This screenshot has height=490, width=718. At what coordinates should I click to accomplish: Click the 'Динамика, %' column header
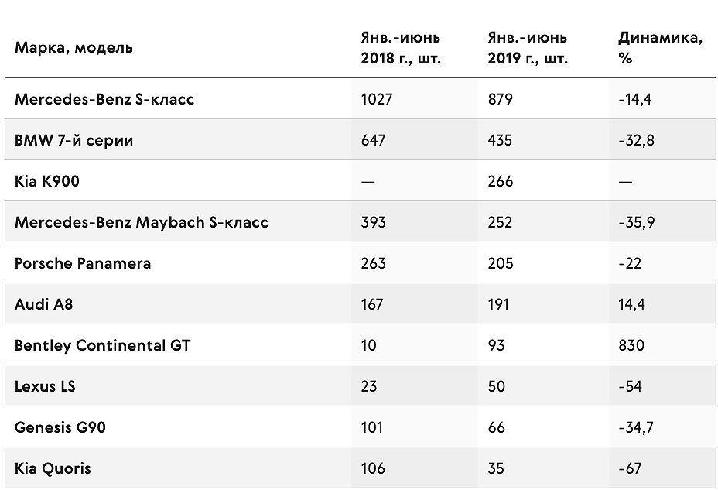tap(660, 48)
